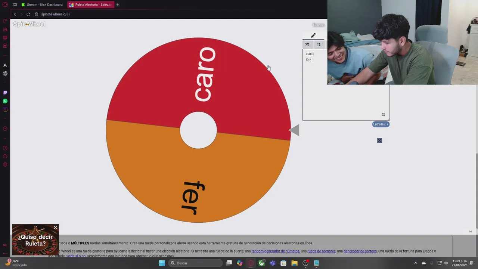Open the emoji picker in entries box
The width and height of the screenshot is (478, 269).
tap(383, 115)
